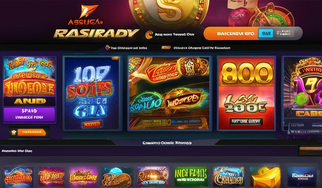Click the black button on the red 800 tile
322x188 pixels.
[x=246, y=122]
